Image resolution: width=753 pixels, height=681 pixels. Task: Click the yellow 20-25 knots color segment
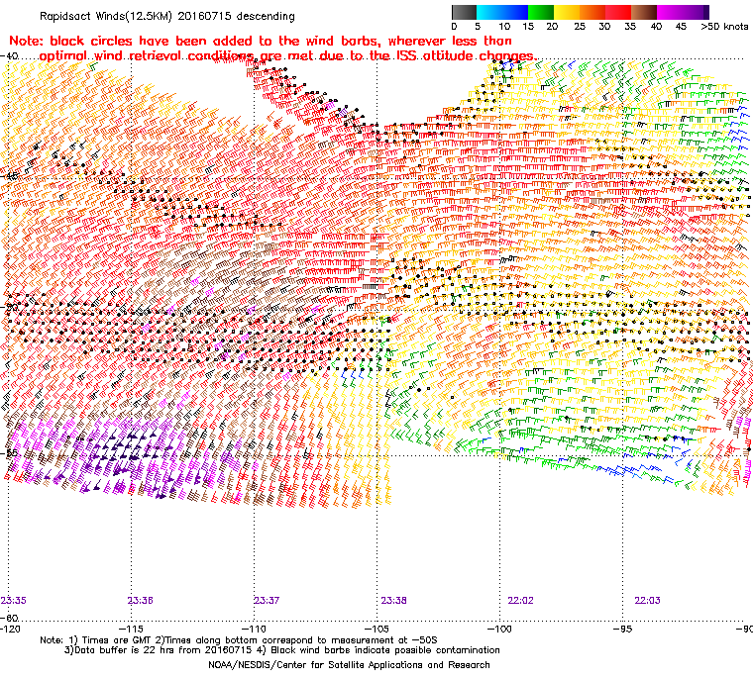(x=567, y=12)
